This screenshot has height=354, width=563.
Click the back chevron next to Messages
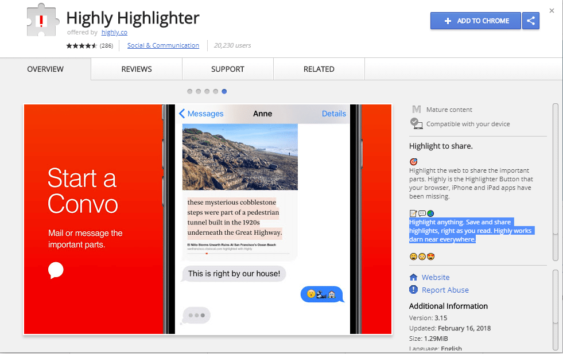coord(182,114)
